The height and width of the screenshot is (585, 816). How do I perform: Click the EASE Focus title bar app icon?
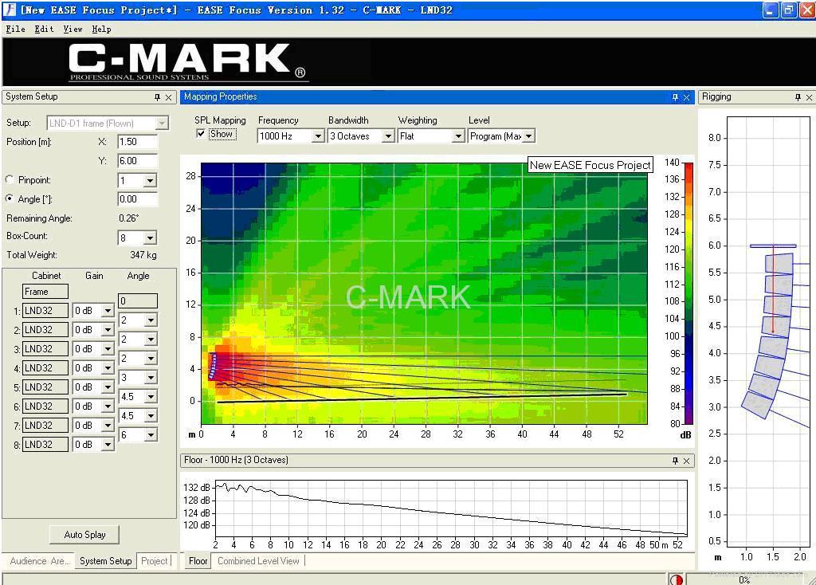[9, 10]
